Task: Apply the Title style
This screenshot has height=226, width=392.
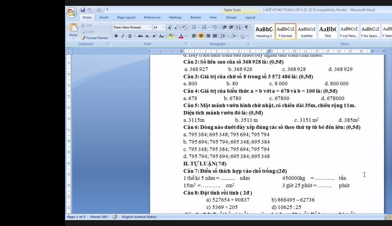Action: pyautogui.click(x=328, y=31)
